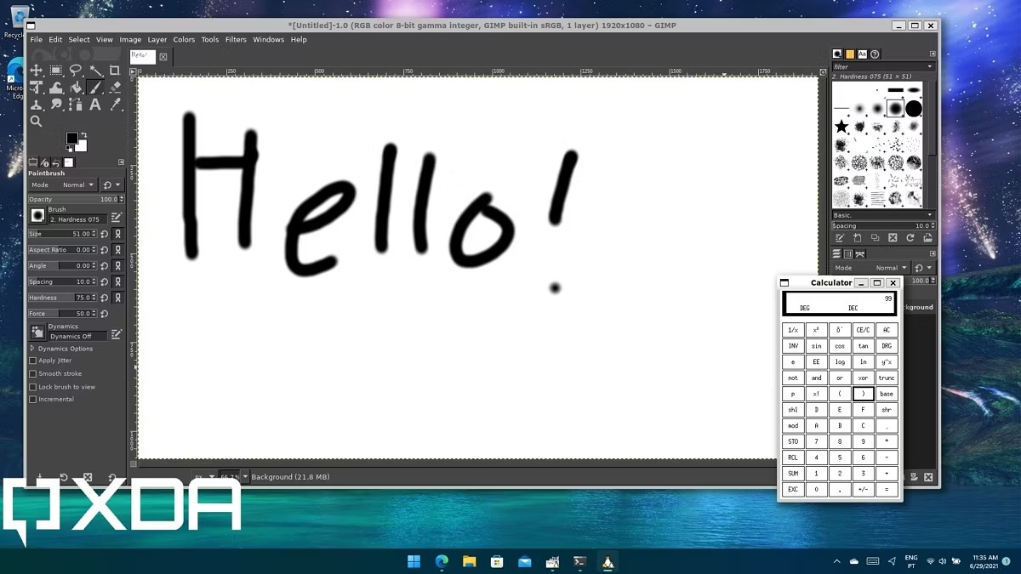Select the Paintbrush tool in the toolbox
Image resolution: width=1021 pixels, height=574 pixels.
[x=95, y=88]
